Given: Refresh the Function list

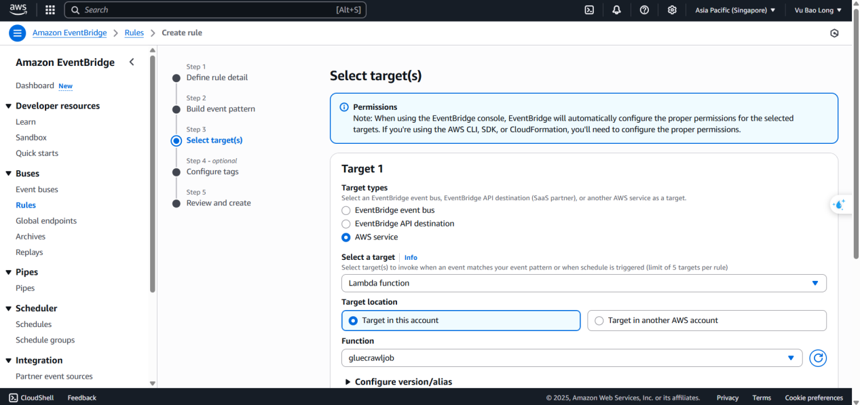Looking at the screenshot, I should 818,358.
